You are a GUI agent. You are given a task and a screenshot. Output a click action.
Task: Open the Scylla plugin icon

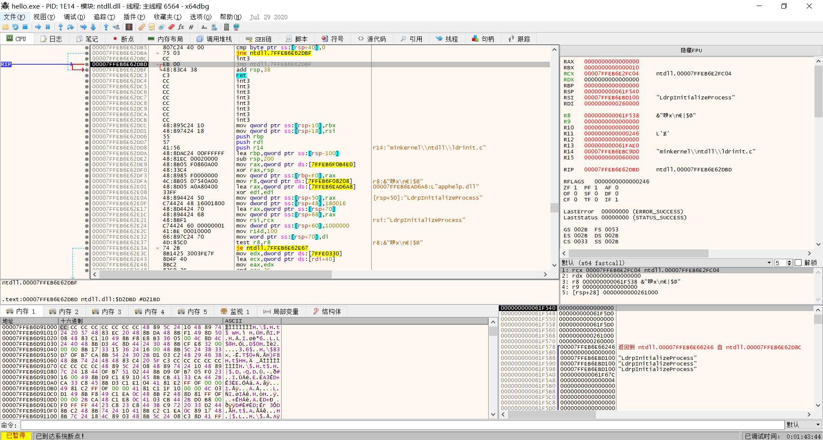[129, 27]
